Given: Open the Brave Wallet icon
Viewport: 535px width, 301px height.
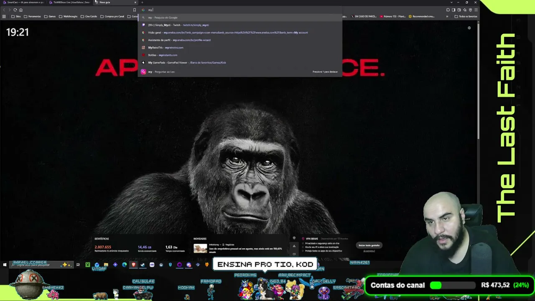Looking at the screenshot, I should pos(459,10).
